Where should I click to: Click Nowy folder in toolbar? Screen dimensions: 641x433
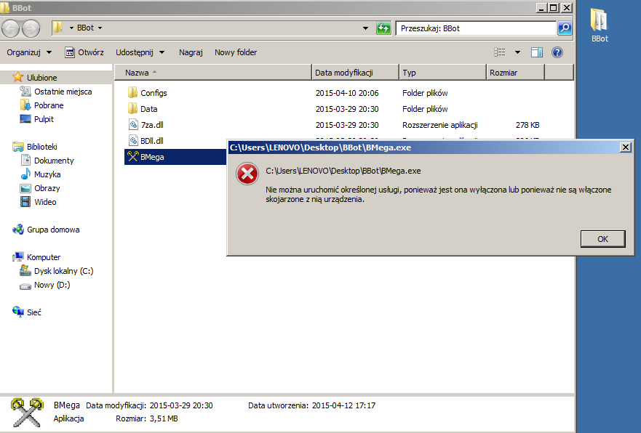[x=236, y=52]
